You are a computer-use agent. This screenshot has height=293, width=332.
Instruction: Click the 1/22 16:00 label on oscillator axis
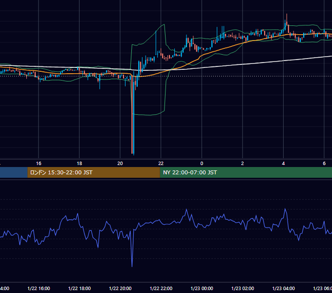(x=39, y=288)
